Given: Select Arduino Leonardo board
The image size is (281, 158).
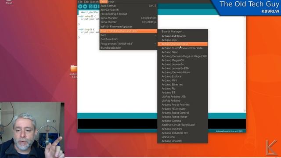Looking at the screenshot, I should click(x=183, y=65).
